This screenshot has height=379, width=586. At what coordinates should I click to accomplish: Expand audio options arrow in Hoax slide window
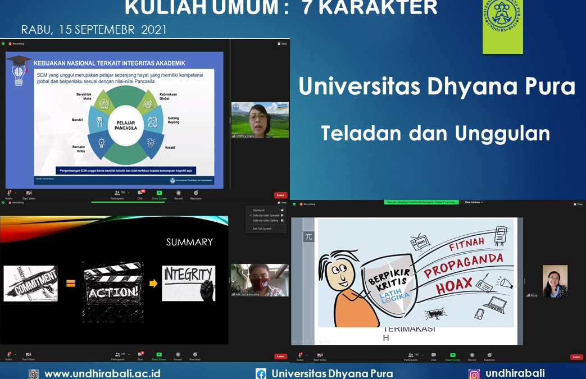306,355
